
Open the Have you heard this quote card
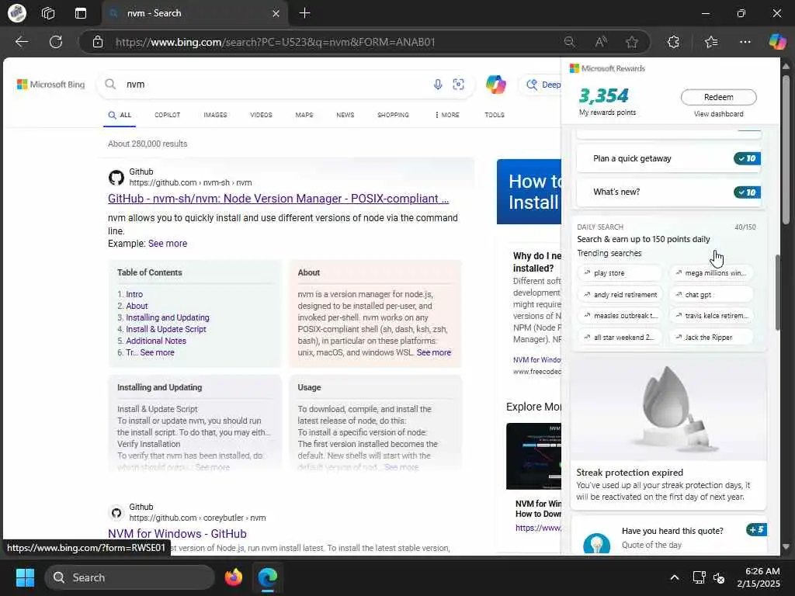pos(669,536)
